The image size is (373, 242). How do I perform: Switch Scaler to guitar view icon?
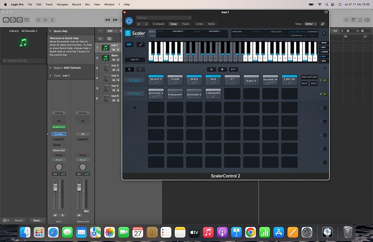pyautogui.click(x=141, y=44)
